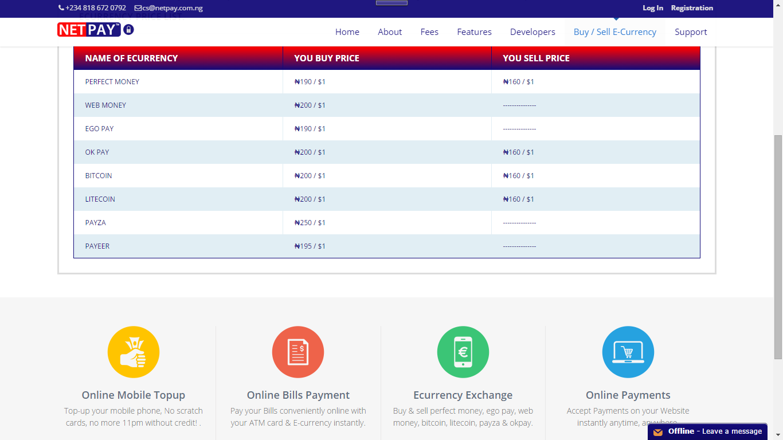Click the cs@netpay.com.ng email address
The width and height of the screenshot is (783, 440).
coord(173,8)
